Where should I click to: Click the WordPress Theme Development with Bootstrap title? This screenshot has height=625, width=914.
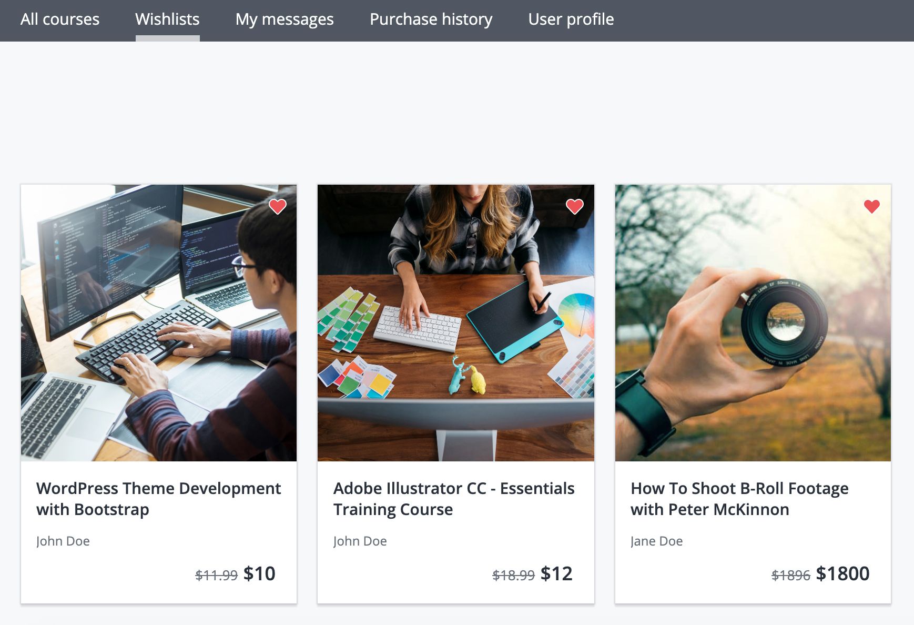click(x=158, y=499)
